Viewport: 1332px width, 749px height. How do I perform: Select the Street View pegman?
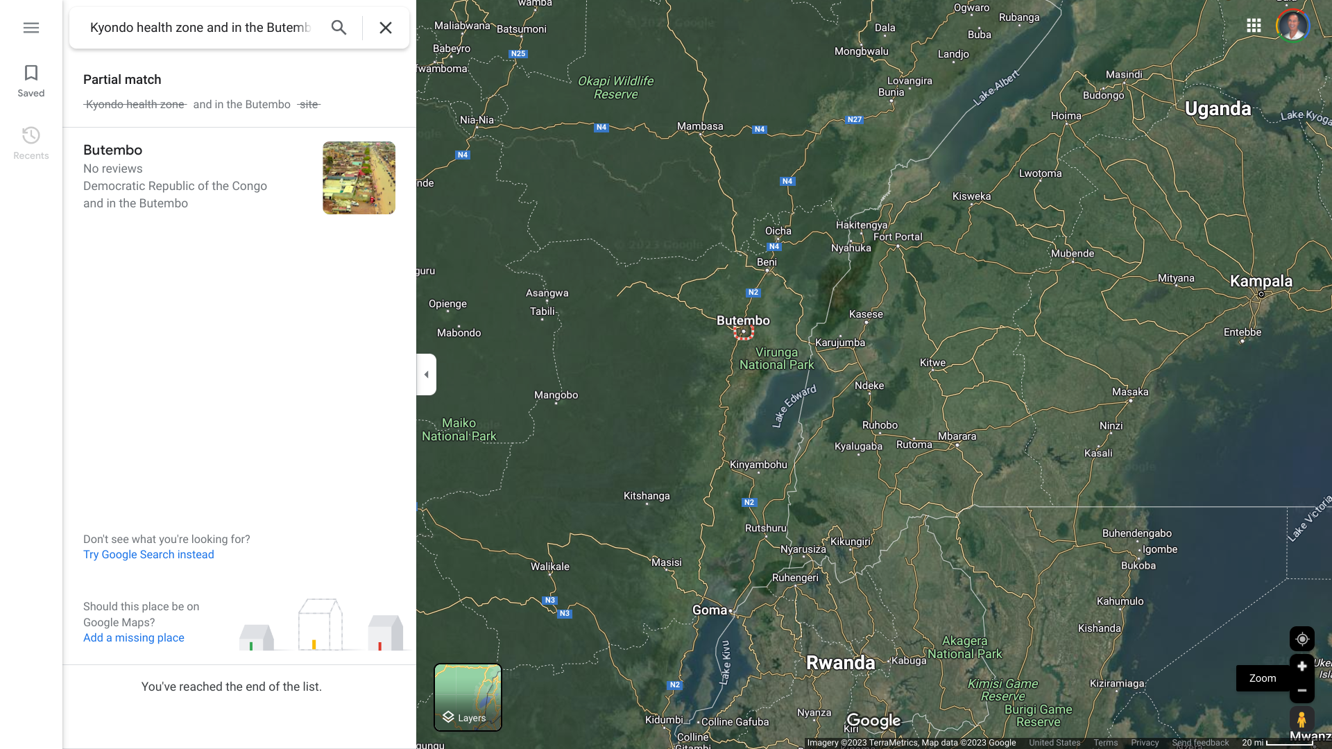[1301, 720]
